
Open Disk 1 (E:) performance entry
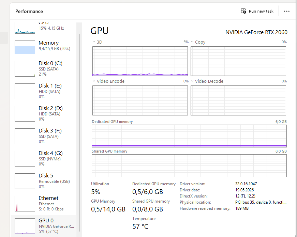tap(44, 91)
